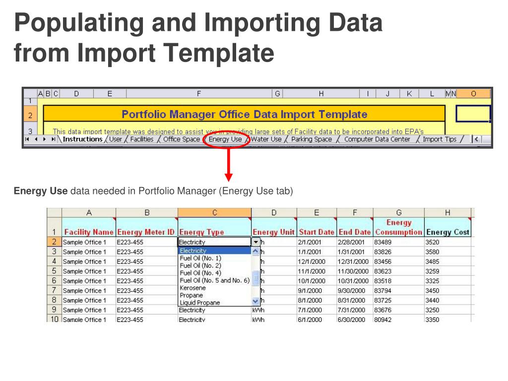Screen dimensions: 508x381
Task: Open Computer Data Center sheet tab
Action: [377, 139]
